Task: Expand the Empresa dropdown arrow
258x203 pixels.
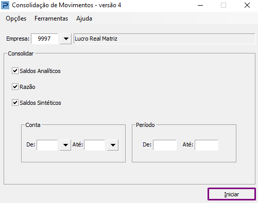Action: click(66, 39)
